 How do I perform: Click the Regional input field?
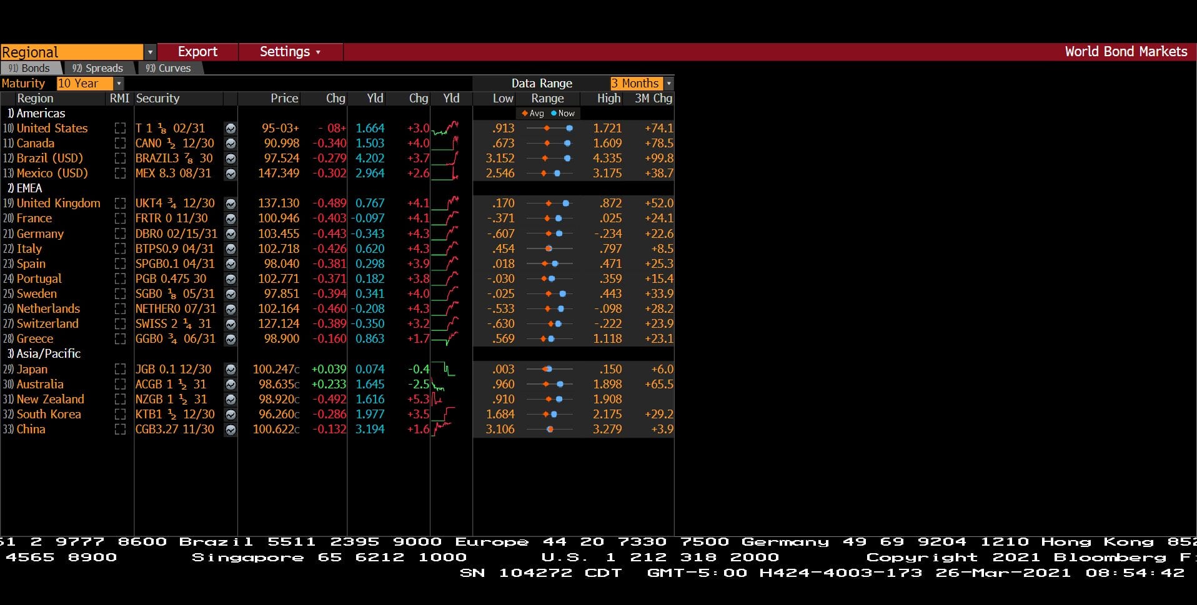click(72, 52)
